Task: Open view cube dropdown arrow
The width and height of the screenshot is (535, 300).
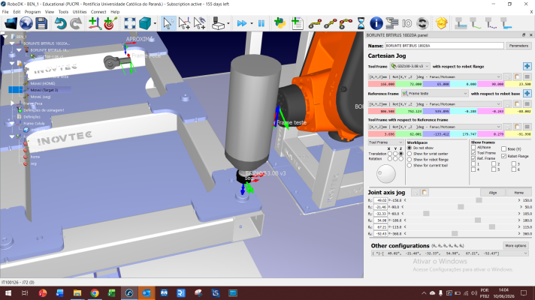Action: click(155, 23)
